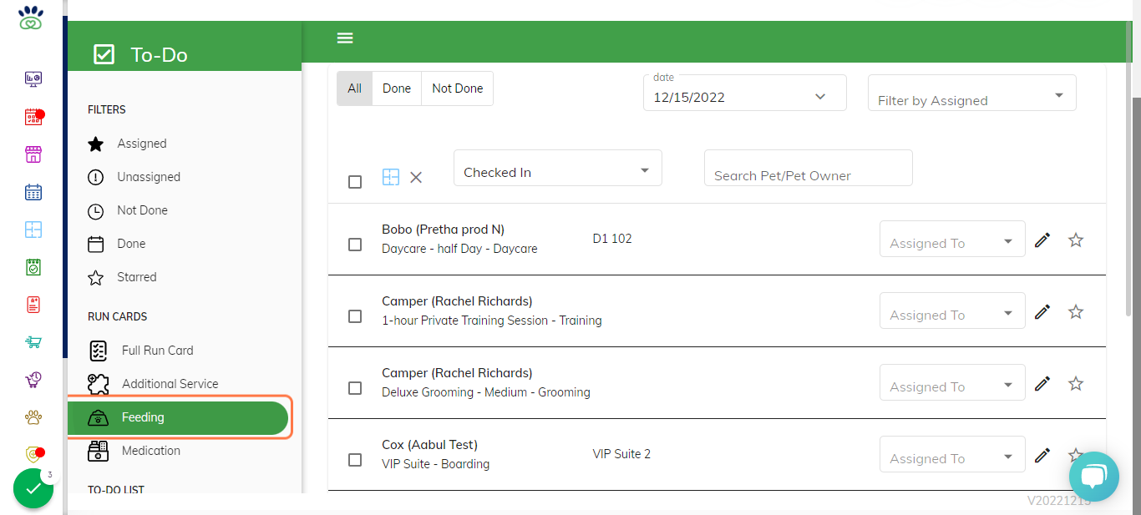1141x515 pixels.
Task: Select the Not Done filter tab
Action: [458, 88]
